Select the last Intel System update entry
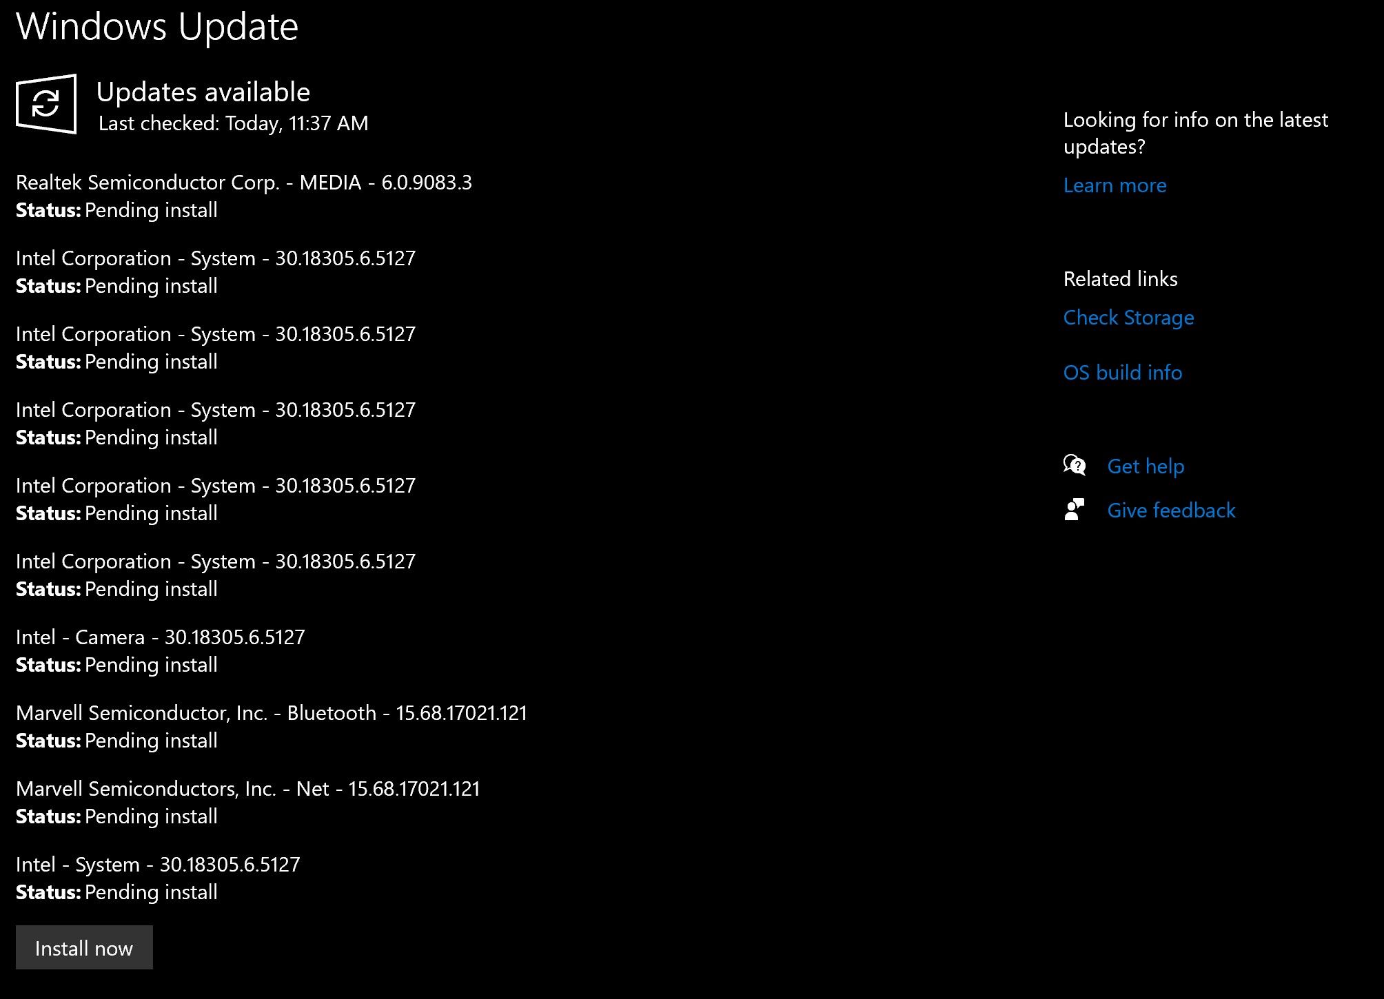This screenshot has height=999, width=1384. click(x=159, y=865)
